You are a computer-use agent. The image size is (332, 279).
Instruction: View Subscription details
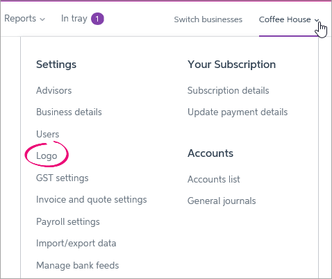[229, 90]
